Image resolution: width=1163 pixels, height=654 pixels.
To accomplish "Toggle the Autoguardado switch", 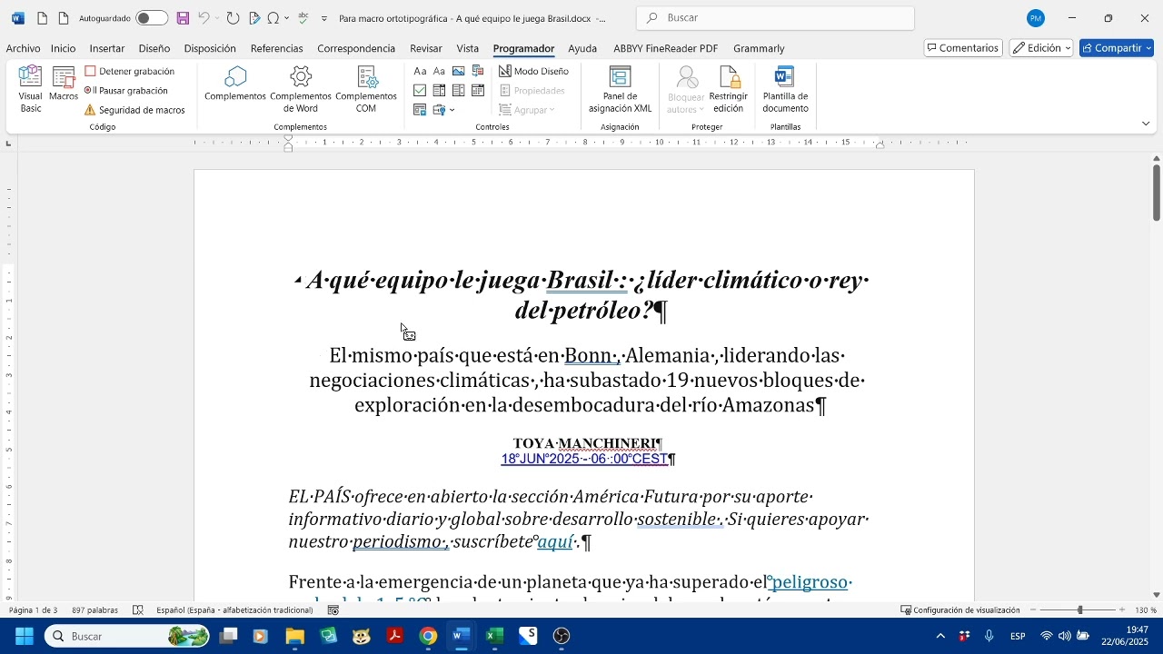I will (151, 18).
